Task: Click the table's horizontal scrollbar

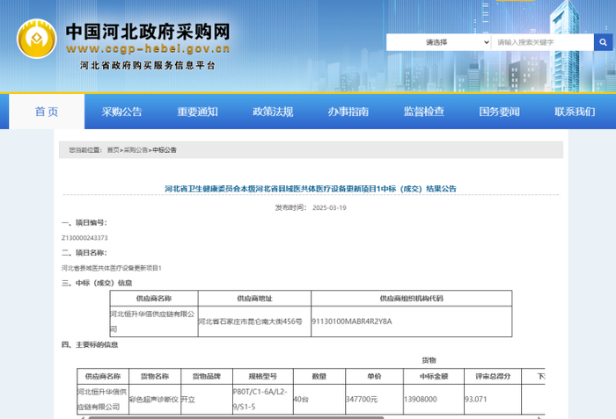Action: 308,416
